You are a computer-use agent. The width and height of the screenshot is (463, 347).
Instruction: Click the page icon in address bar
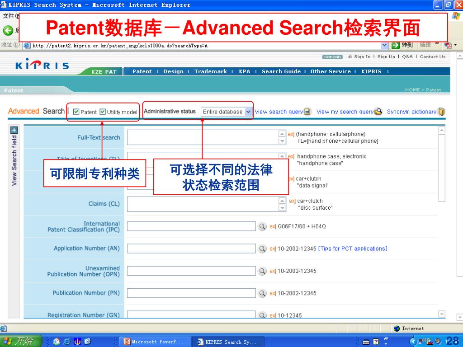[27, 46]
